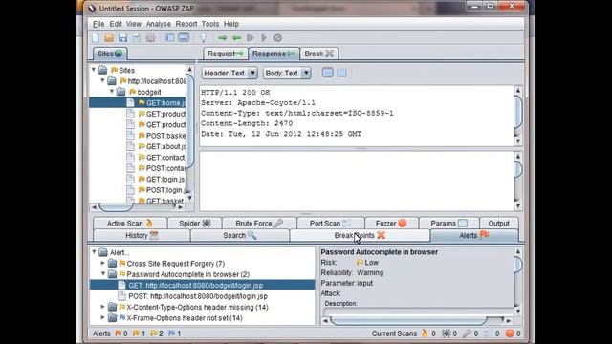
Task: Collapse Password Autocomplete in browser group
Action: point(103,274)
